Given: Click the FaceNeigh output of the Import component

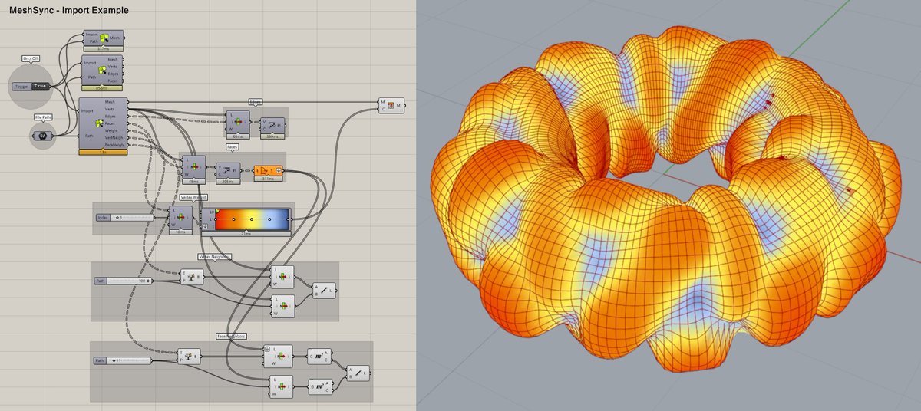Looking at the screenshot, I should pos(115,144).
